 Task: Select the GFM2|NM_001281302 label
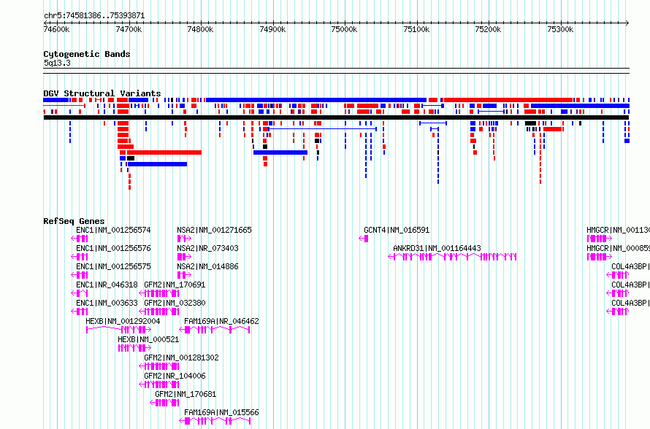[181, 357]
